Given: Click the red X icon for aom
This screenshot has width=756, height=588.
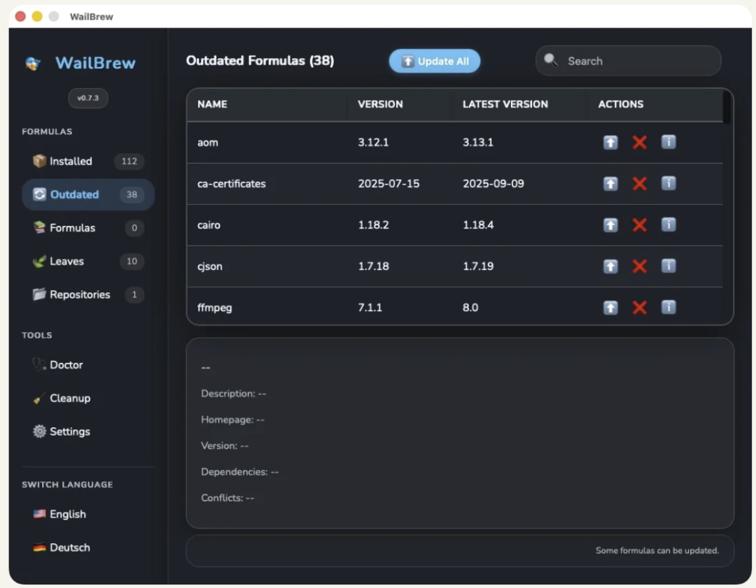Looking at the screenshot, I should [x=639, y=143].
